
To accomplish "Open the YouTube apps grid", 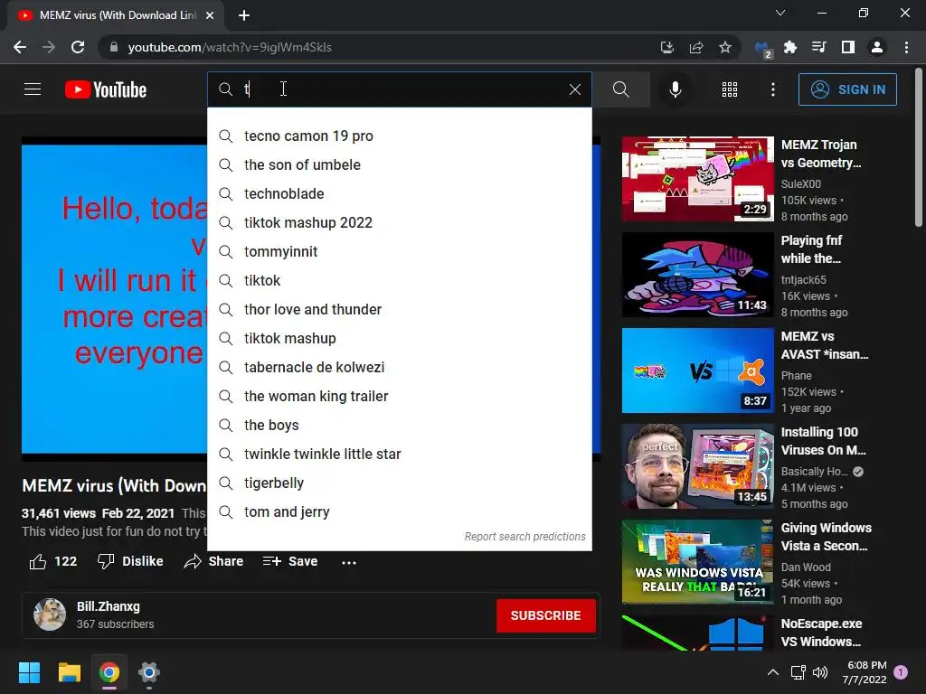I will pos(730,89).
